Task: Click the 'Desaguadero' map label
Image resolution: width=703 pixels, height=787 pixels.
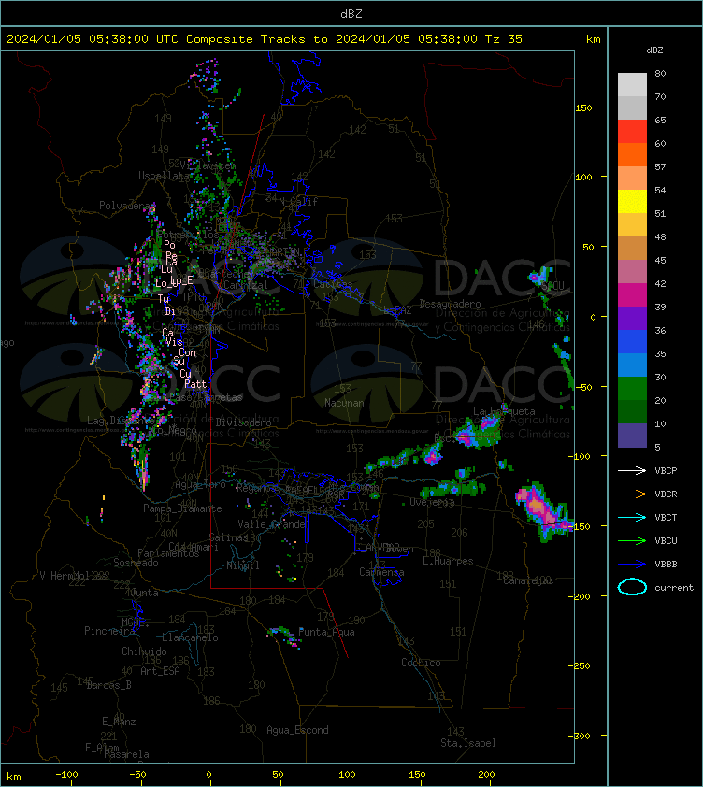Action: coord(450,304)
